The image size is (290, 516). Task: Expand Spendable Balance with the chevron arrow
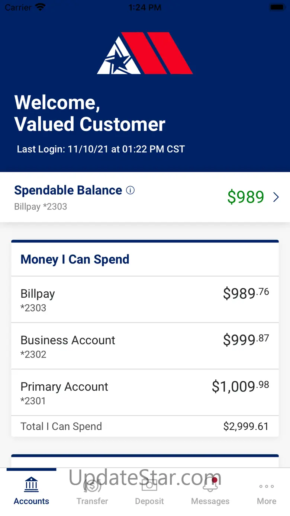[x=276, y=197]
